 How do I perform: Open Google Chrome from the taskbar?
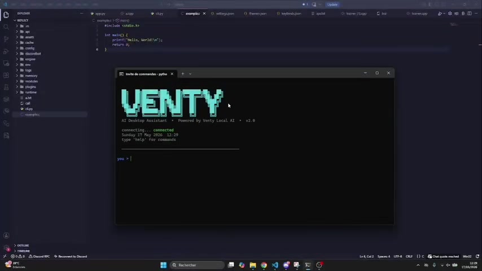(x=264, y=265)
